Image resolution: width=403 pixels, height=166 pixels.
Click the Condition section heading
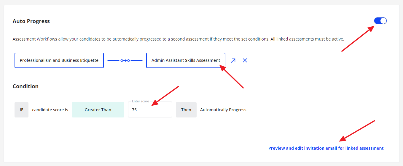[x=26, y=86]
